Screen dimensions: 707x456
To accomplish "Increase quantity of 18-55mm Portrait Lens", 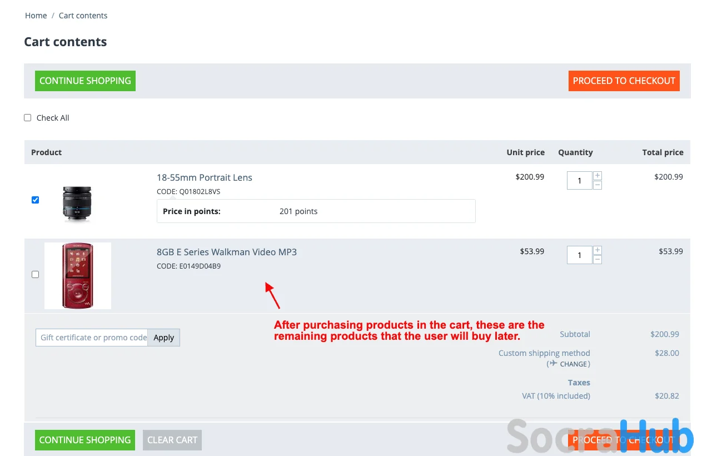I will [598, 176].
